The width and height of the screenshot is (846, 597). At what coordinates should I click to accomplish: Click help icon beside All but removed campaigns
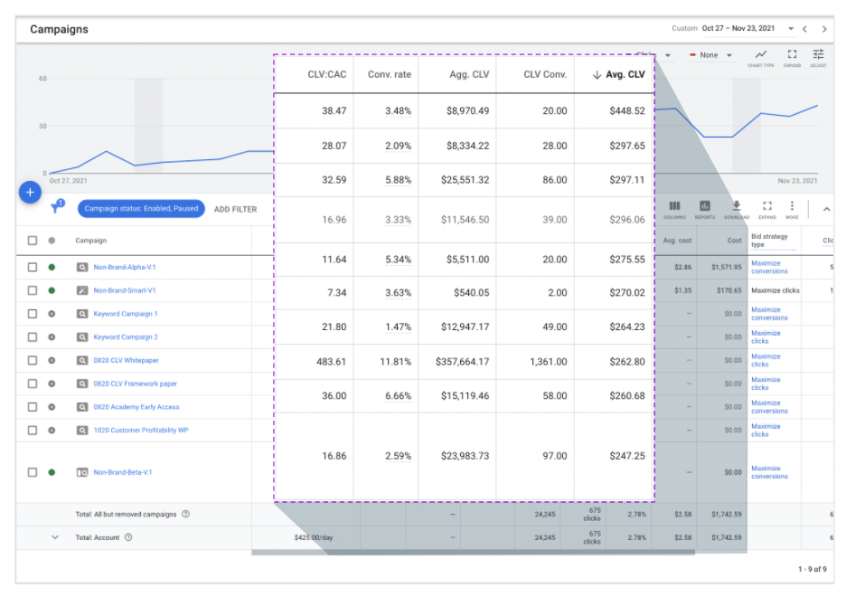coord(185,514)
